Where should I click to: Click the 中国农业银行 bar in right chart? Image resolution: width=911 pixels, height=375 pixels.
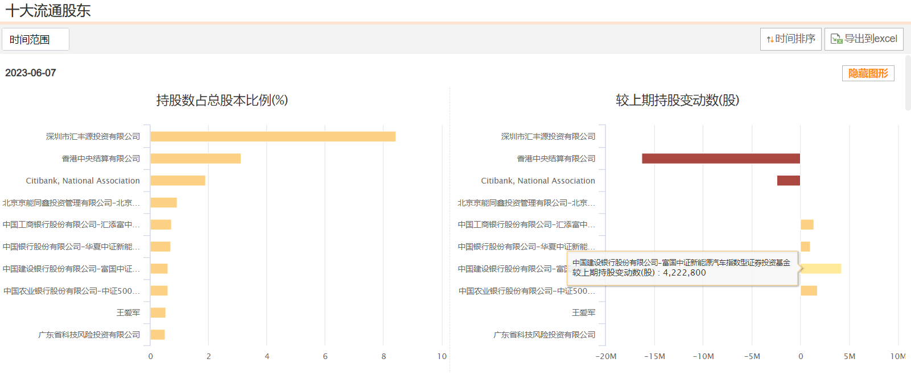pos(809,291)
